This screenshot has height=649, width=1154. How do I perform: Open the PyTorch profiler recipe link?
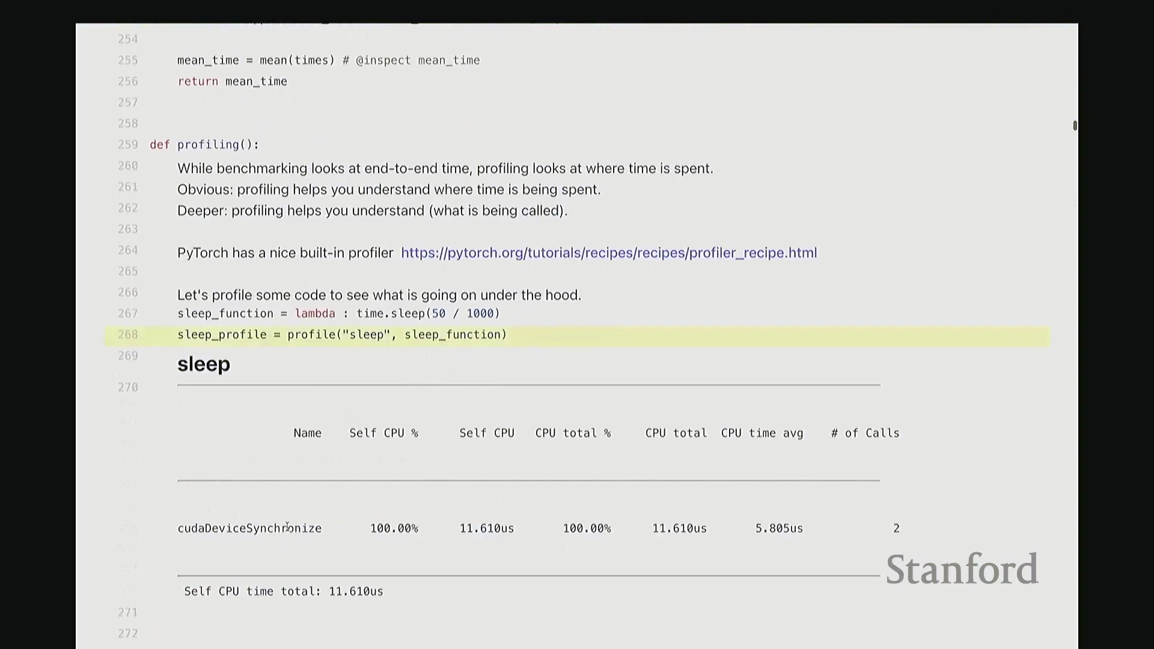(x=608, y=253)
